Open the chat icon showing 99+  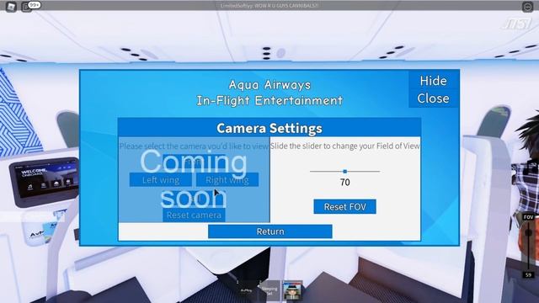(x=27, y=7)
